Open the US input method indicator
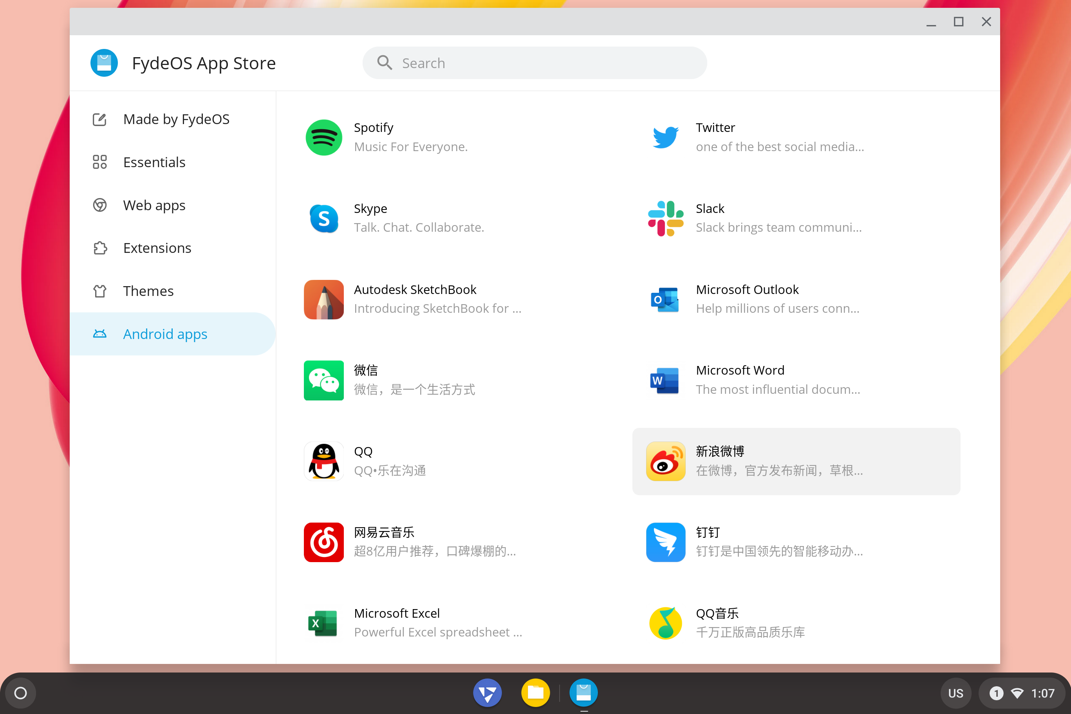 (956, 694)
